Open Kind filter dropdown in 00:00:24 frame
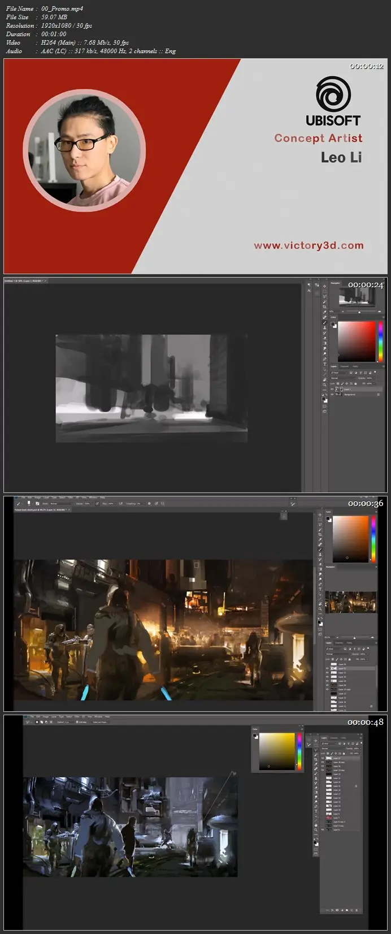This screenshot has height=934, width=391. pos(339,373)
